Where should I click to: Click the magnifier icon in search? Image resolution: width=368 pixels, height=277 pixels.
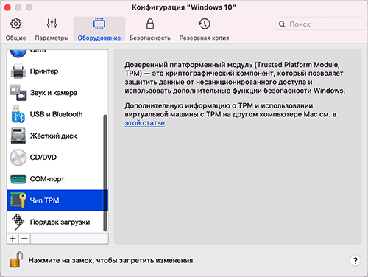(282, 24)
